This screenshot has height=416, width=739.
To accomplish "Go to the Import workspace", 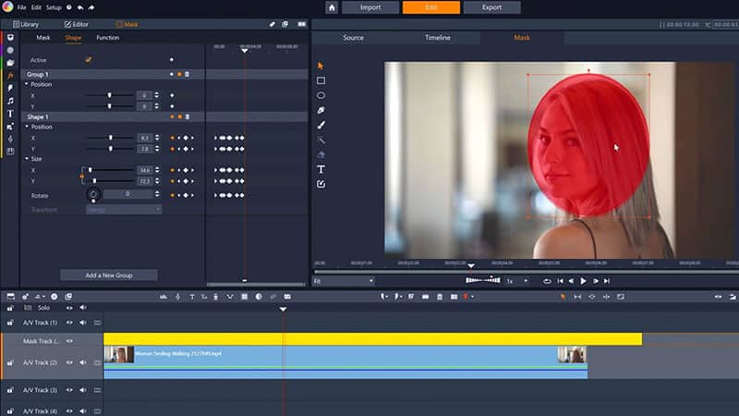I will click(x=370, y=7).
